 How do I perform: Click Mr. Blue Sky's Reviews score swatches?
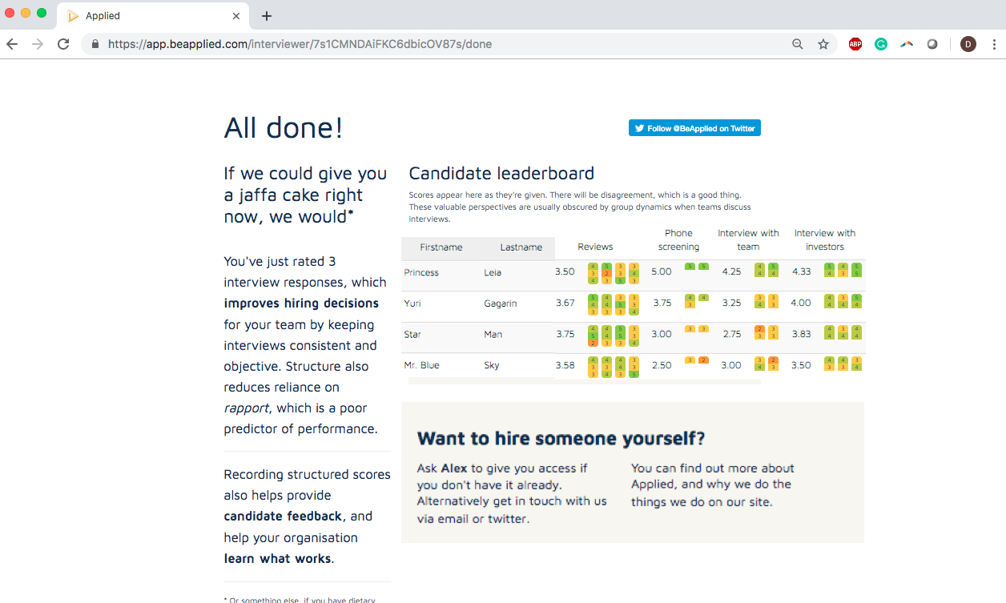click(x=613, y=366)
